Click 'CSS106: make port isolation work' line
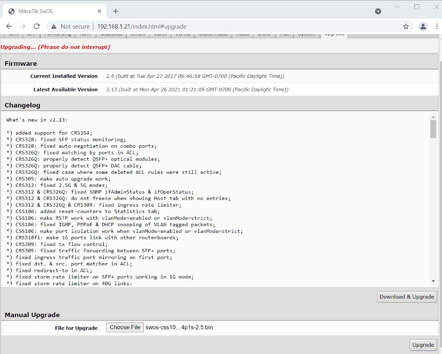 [124, 231]
